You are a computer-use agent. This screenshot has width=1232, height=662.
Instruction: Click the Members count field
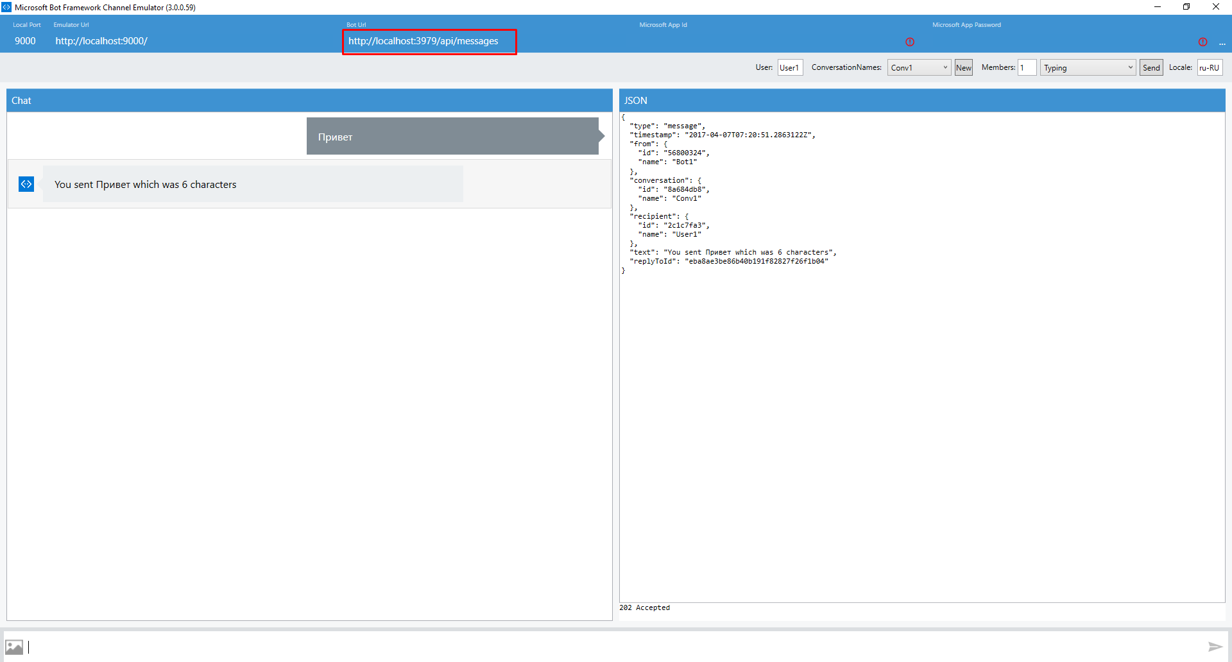click(x=1027, y=67)
